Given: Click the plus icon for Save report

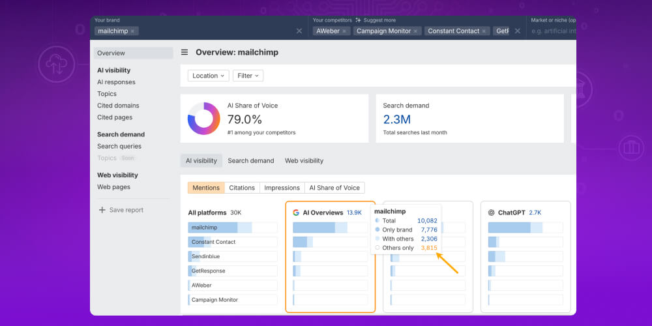Looking at the screenshot, I should tap(102, 210).
